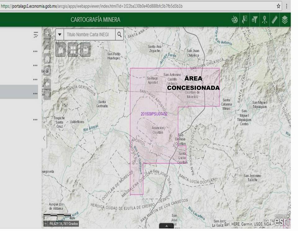Click the home default extent button
298x231 pixels.
[47, 58]
